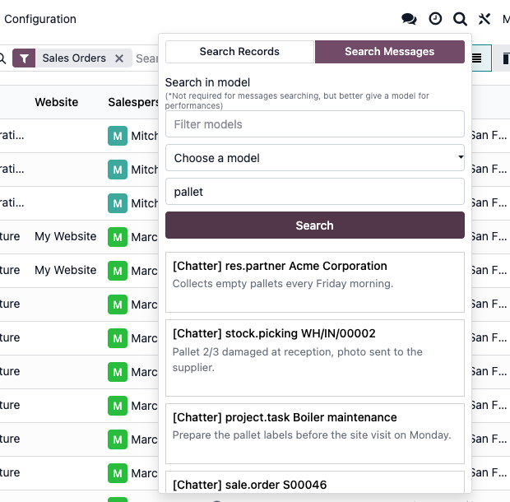Click the first Mitch salesperson avatar
The image size is (510, 502).
118,136
